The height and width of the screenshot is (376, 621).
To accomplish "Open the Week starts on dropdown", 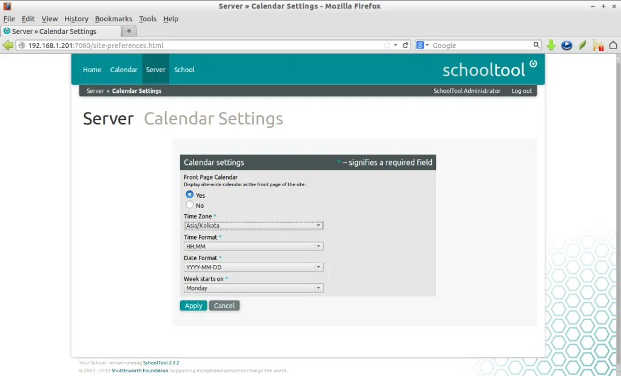I will pyautogui.click(x=318, y=287).
